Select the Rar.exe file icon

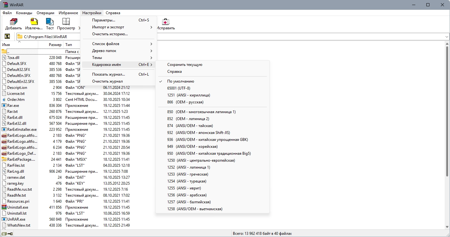[x=4, y=106]
